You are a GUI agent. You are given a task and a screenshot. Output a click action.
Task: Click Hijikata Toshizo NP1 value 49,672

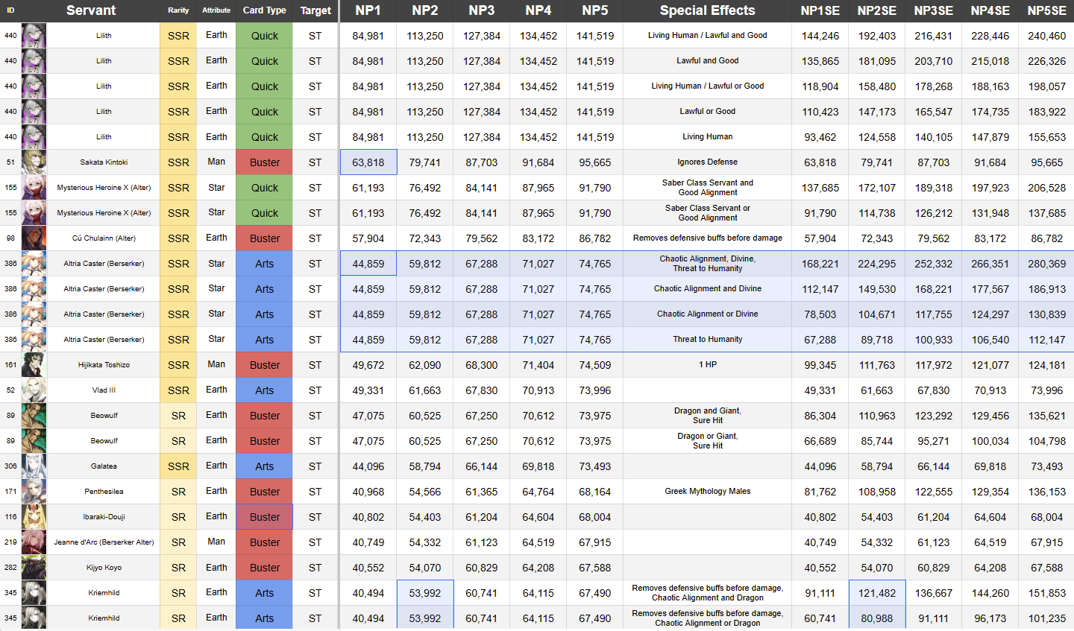[x=368, y=365]
